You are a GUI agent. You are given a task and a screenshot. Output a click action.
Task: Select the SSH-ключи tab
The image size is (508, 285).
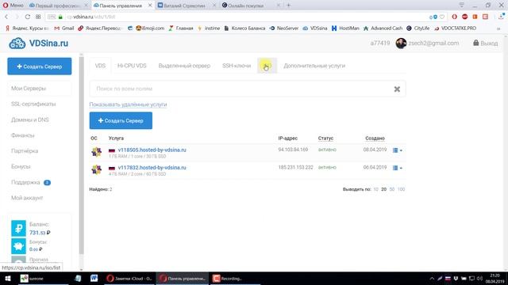(237, 66)
